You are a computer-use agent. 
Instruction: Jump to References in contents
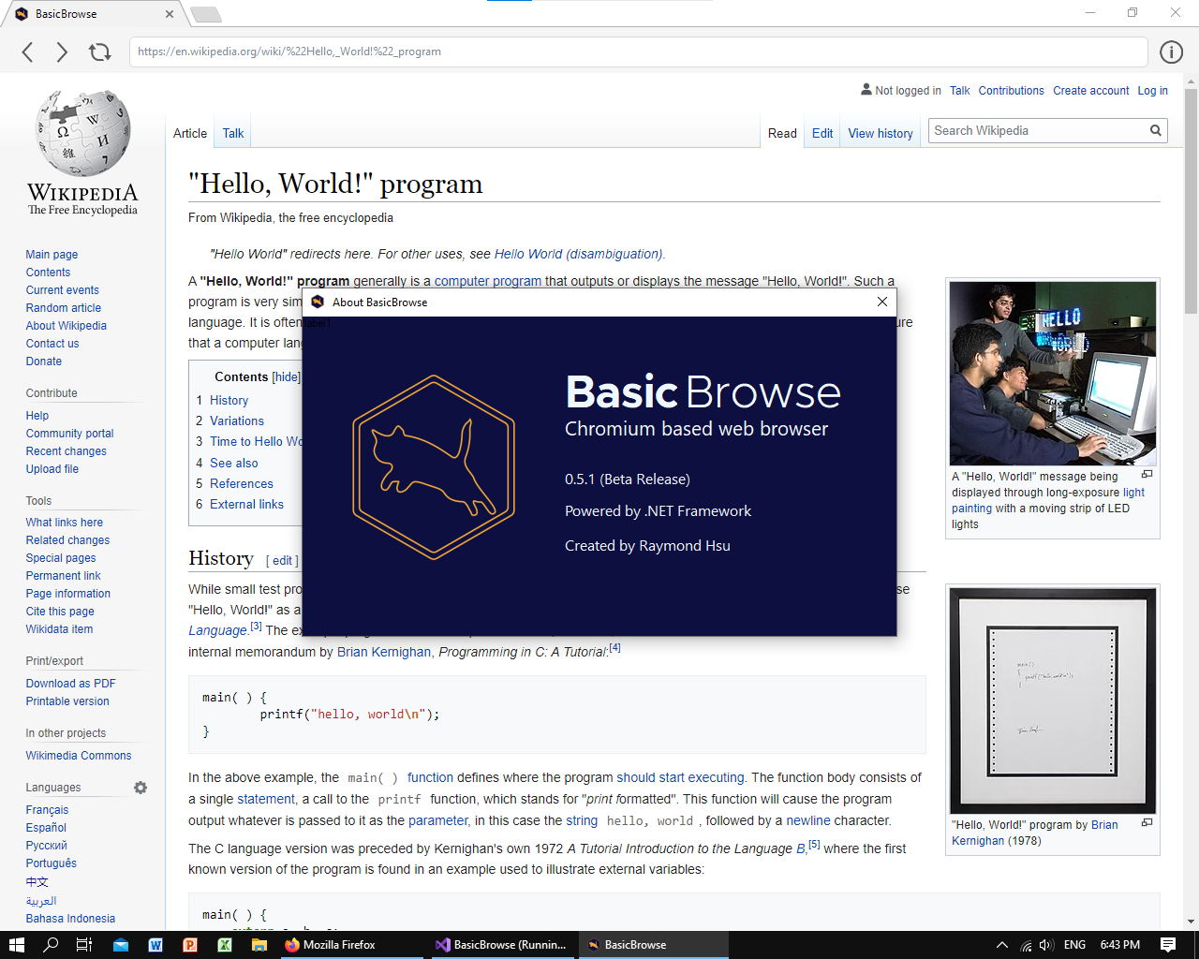pyautogui.click(x=242, y=484)
